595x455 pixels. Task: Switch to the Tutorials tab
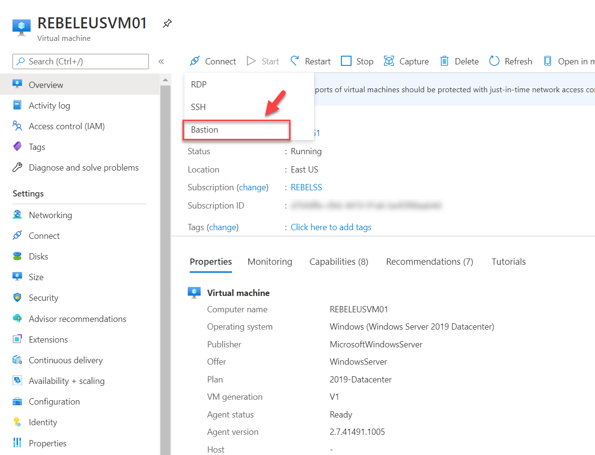pyautogui.click(x=509, y=261)
